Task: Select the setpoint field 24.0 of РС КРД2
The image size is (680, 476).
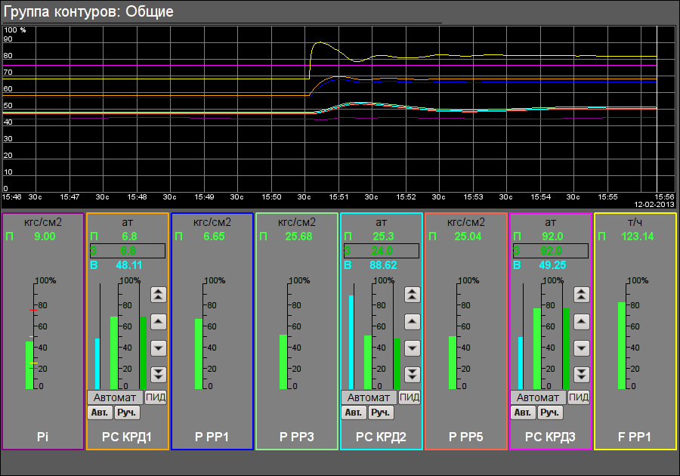Action: coord(382,251)
